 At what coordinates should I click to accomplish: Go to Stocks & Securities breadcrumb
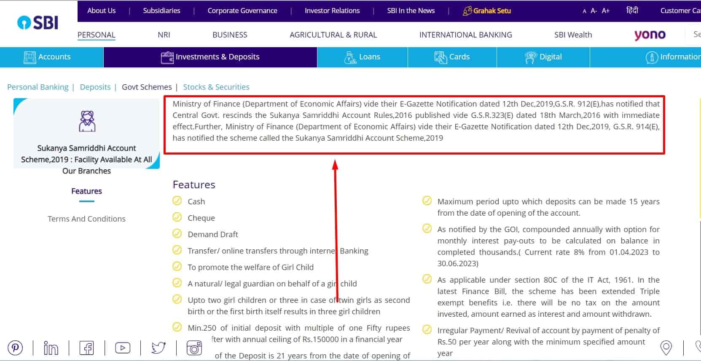(x=216, y=87)
